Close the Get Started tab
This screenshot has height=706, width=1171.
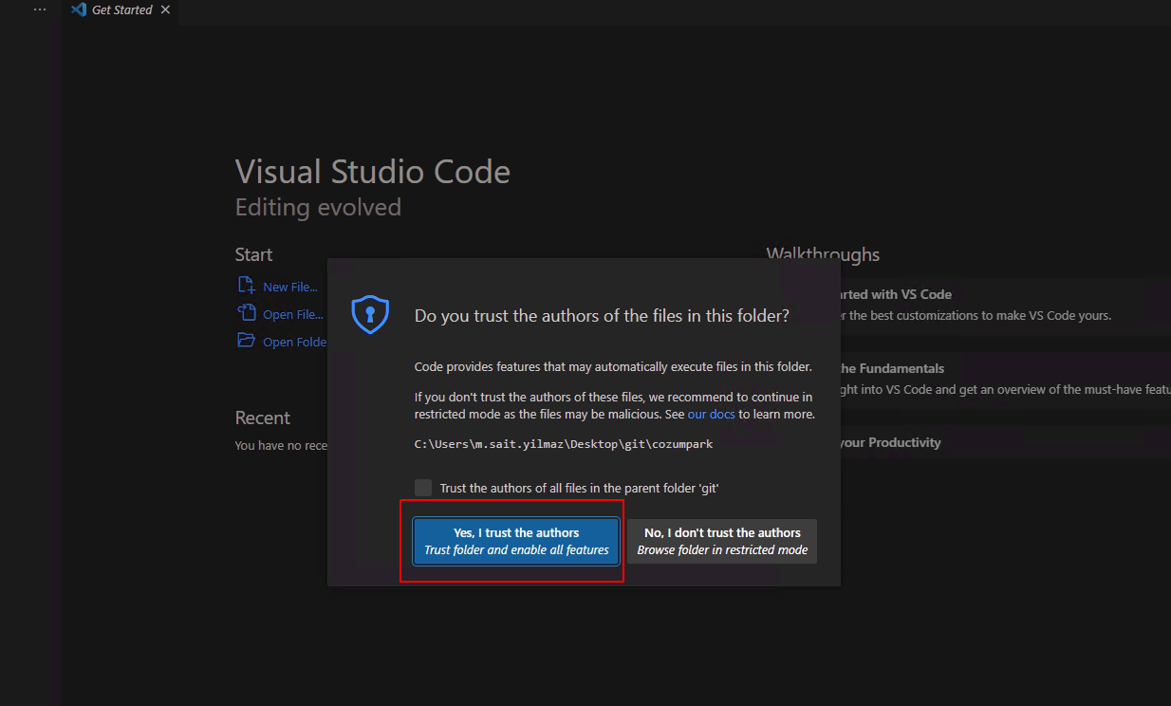click(166, 9)
